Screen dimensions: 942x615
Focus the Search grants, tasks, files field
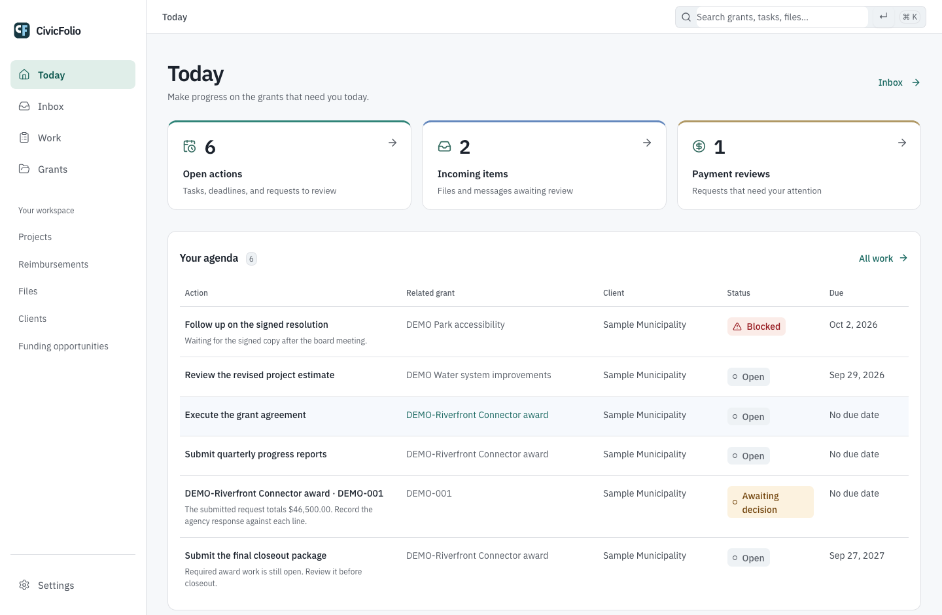pyautogui.click(x=781, y=17)
